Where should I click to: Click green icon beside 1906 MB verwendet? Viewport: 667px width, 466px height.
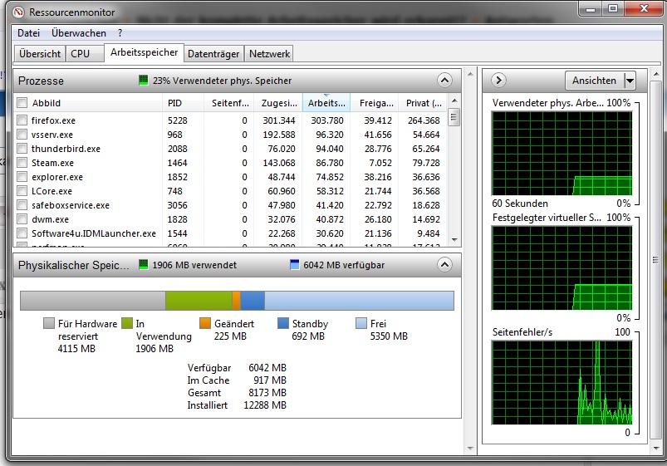(x=144, y=264)
